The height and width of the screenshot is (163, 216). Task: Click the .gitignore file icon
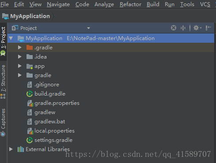click(30, 85)
